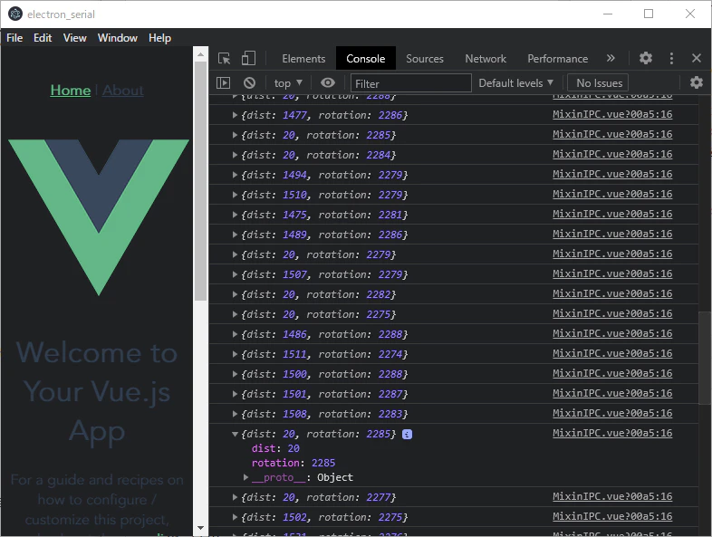Screen dimensions: 712x537
Task: Toggle the device toolbar icon
Action: click(x=248, y=59)
